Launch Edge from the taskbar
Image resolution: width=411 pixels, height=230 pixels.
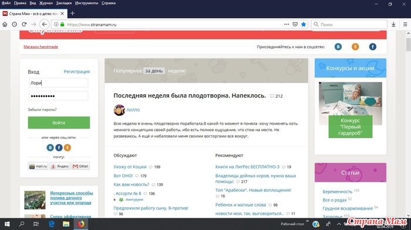click(x=52, y=224)
